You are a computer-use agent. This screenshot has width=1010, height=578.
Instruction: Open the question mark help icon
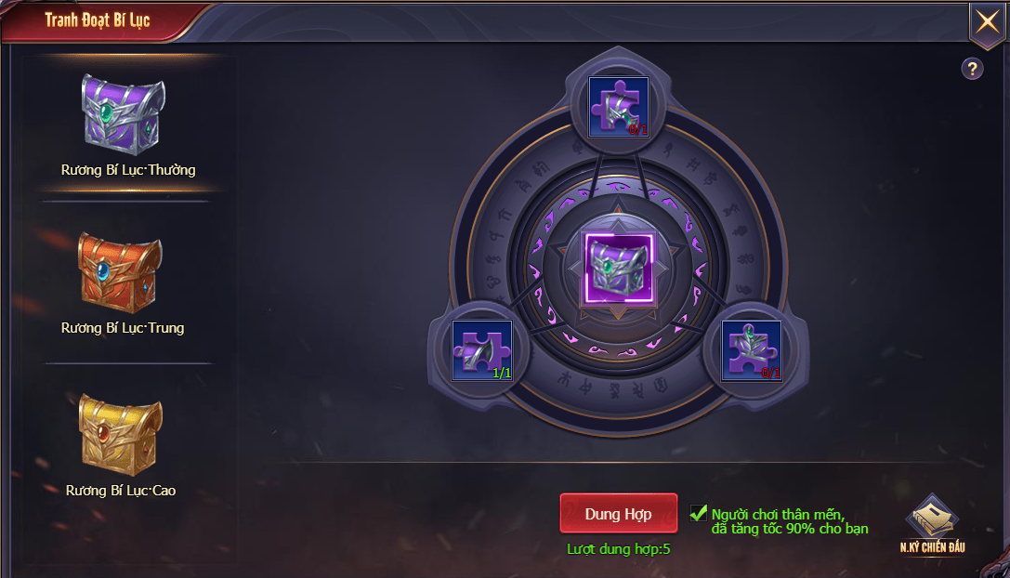972,69
